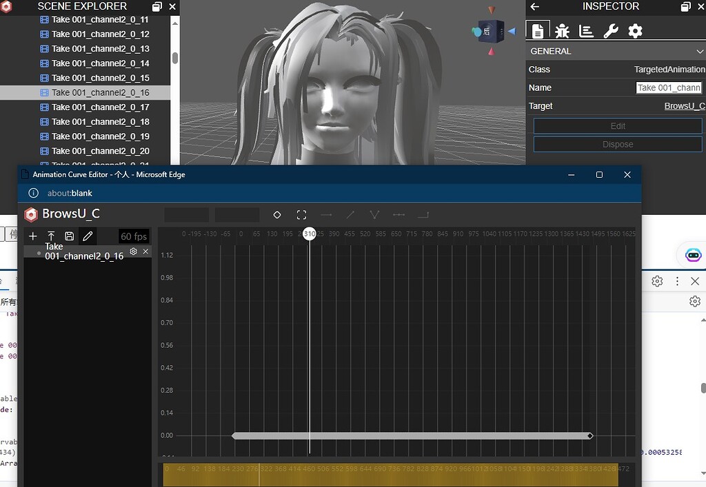
Task: Add a new animation with the plus icon
Action: (x=32, y=236)
